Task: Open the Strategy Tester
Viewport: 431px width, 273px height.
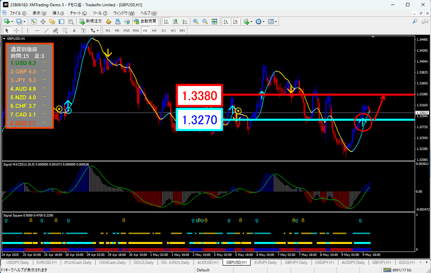Action: [71, 22]
